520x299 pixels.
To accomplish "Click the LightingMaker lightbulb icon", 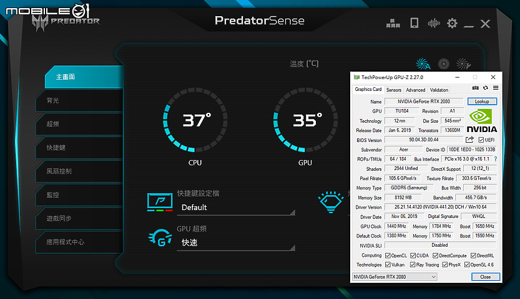I will pos(331,202).
